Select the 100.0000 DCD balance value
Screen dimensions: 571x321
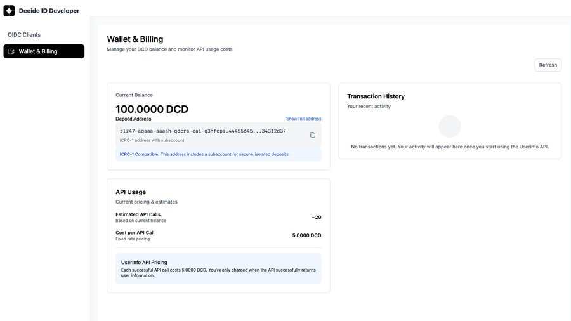[152, 109]
